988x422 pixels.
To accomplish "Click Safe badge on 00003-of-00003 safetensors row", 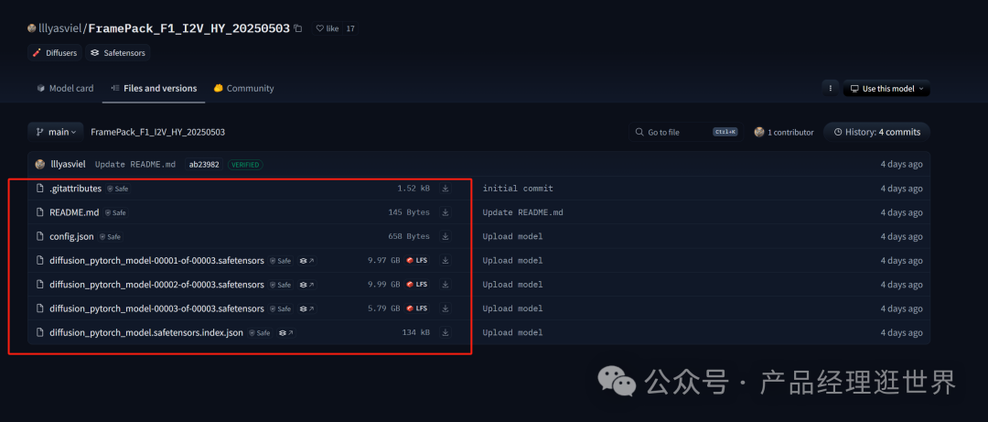I will point(281,308).
